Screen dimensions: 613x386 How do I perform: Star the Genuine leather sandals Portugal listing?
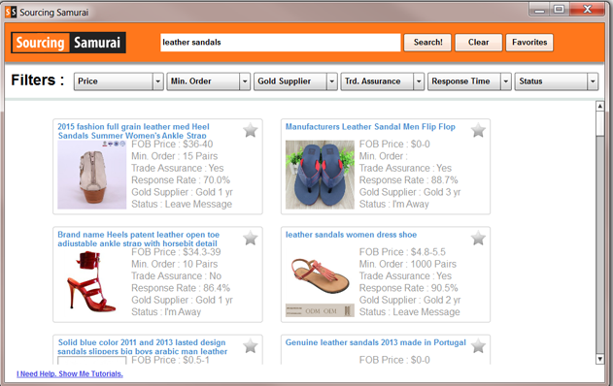tap(478, 346)
